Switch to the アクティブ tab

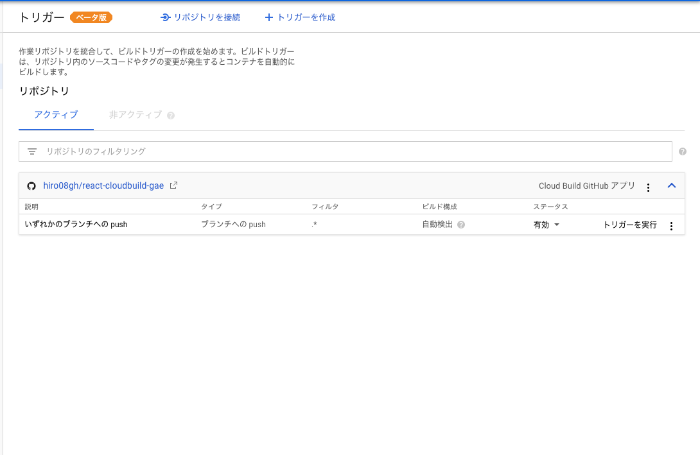pos(57,115)
